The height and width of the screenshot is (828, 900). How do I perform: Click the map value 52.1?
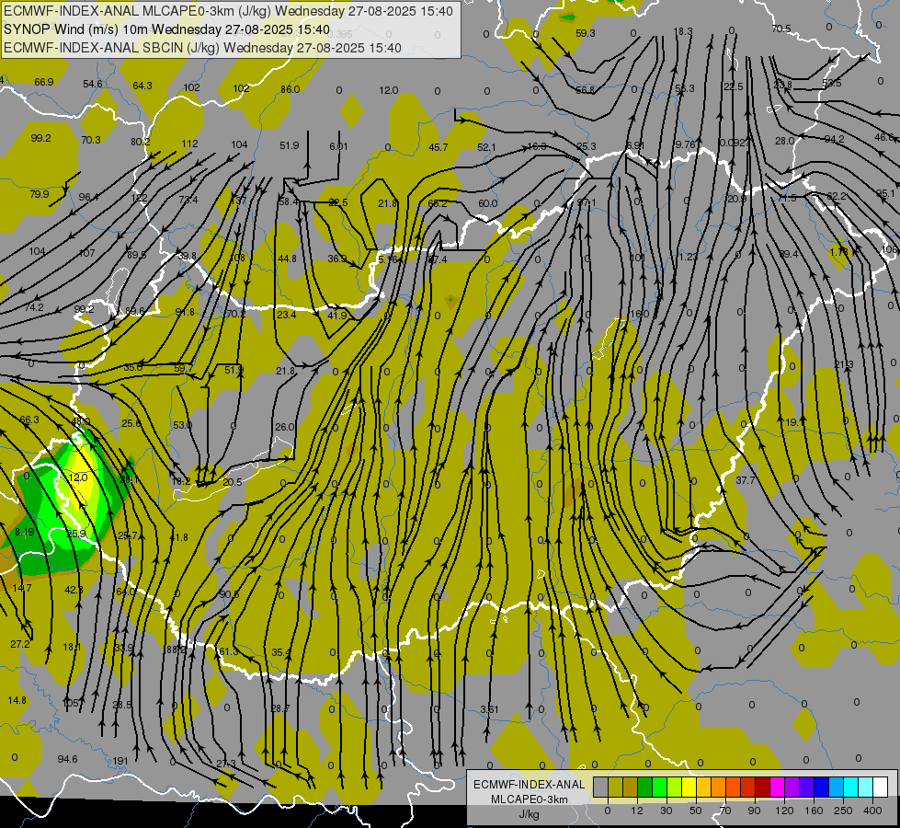(486, 148)
